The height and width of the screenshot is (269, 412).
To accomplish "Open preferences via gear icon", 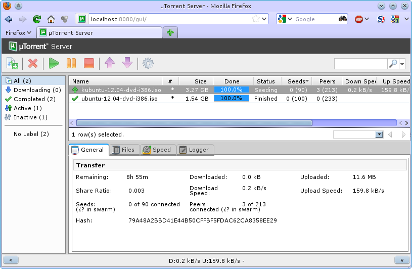I will click(148, 63).
